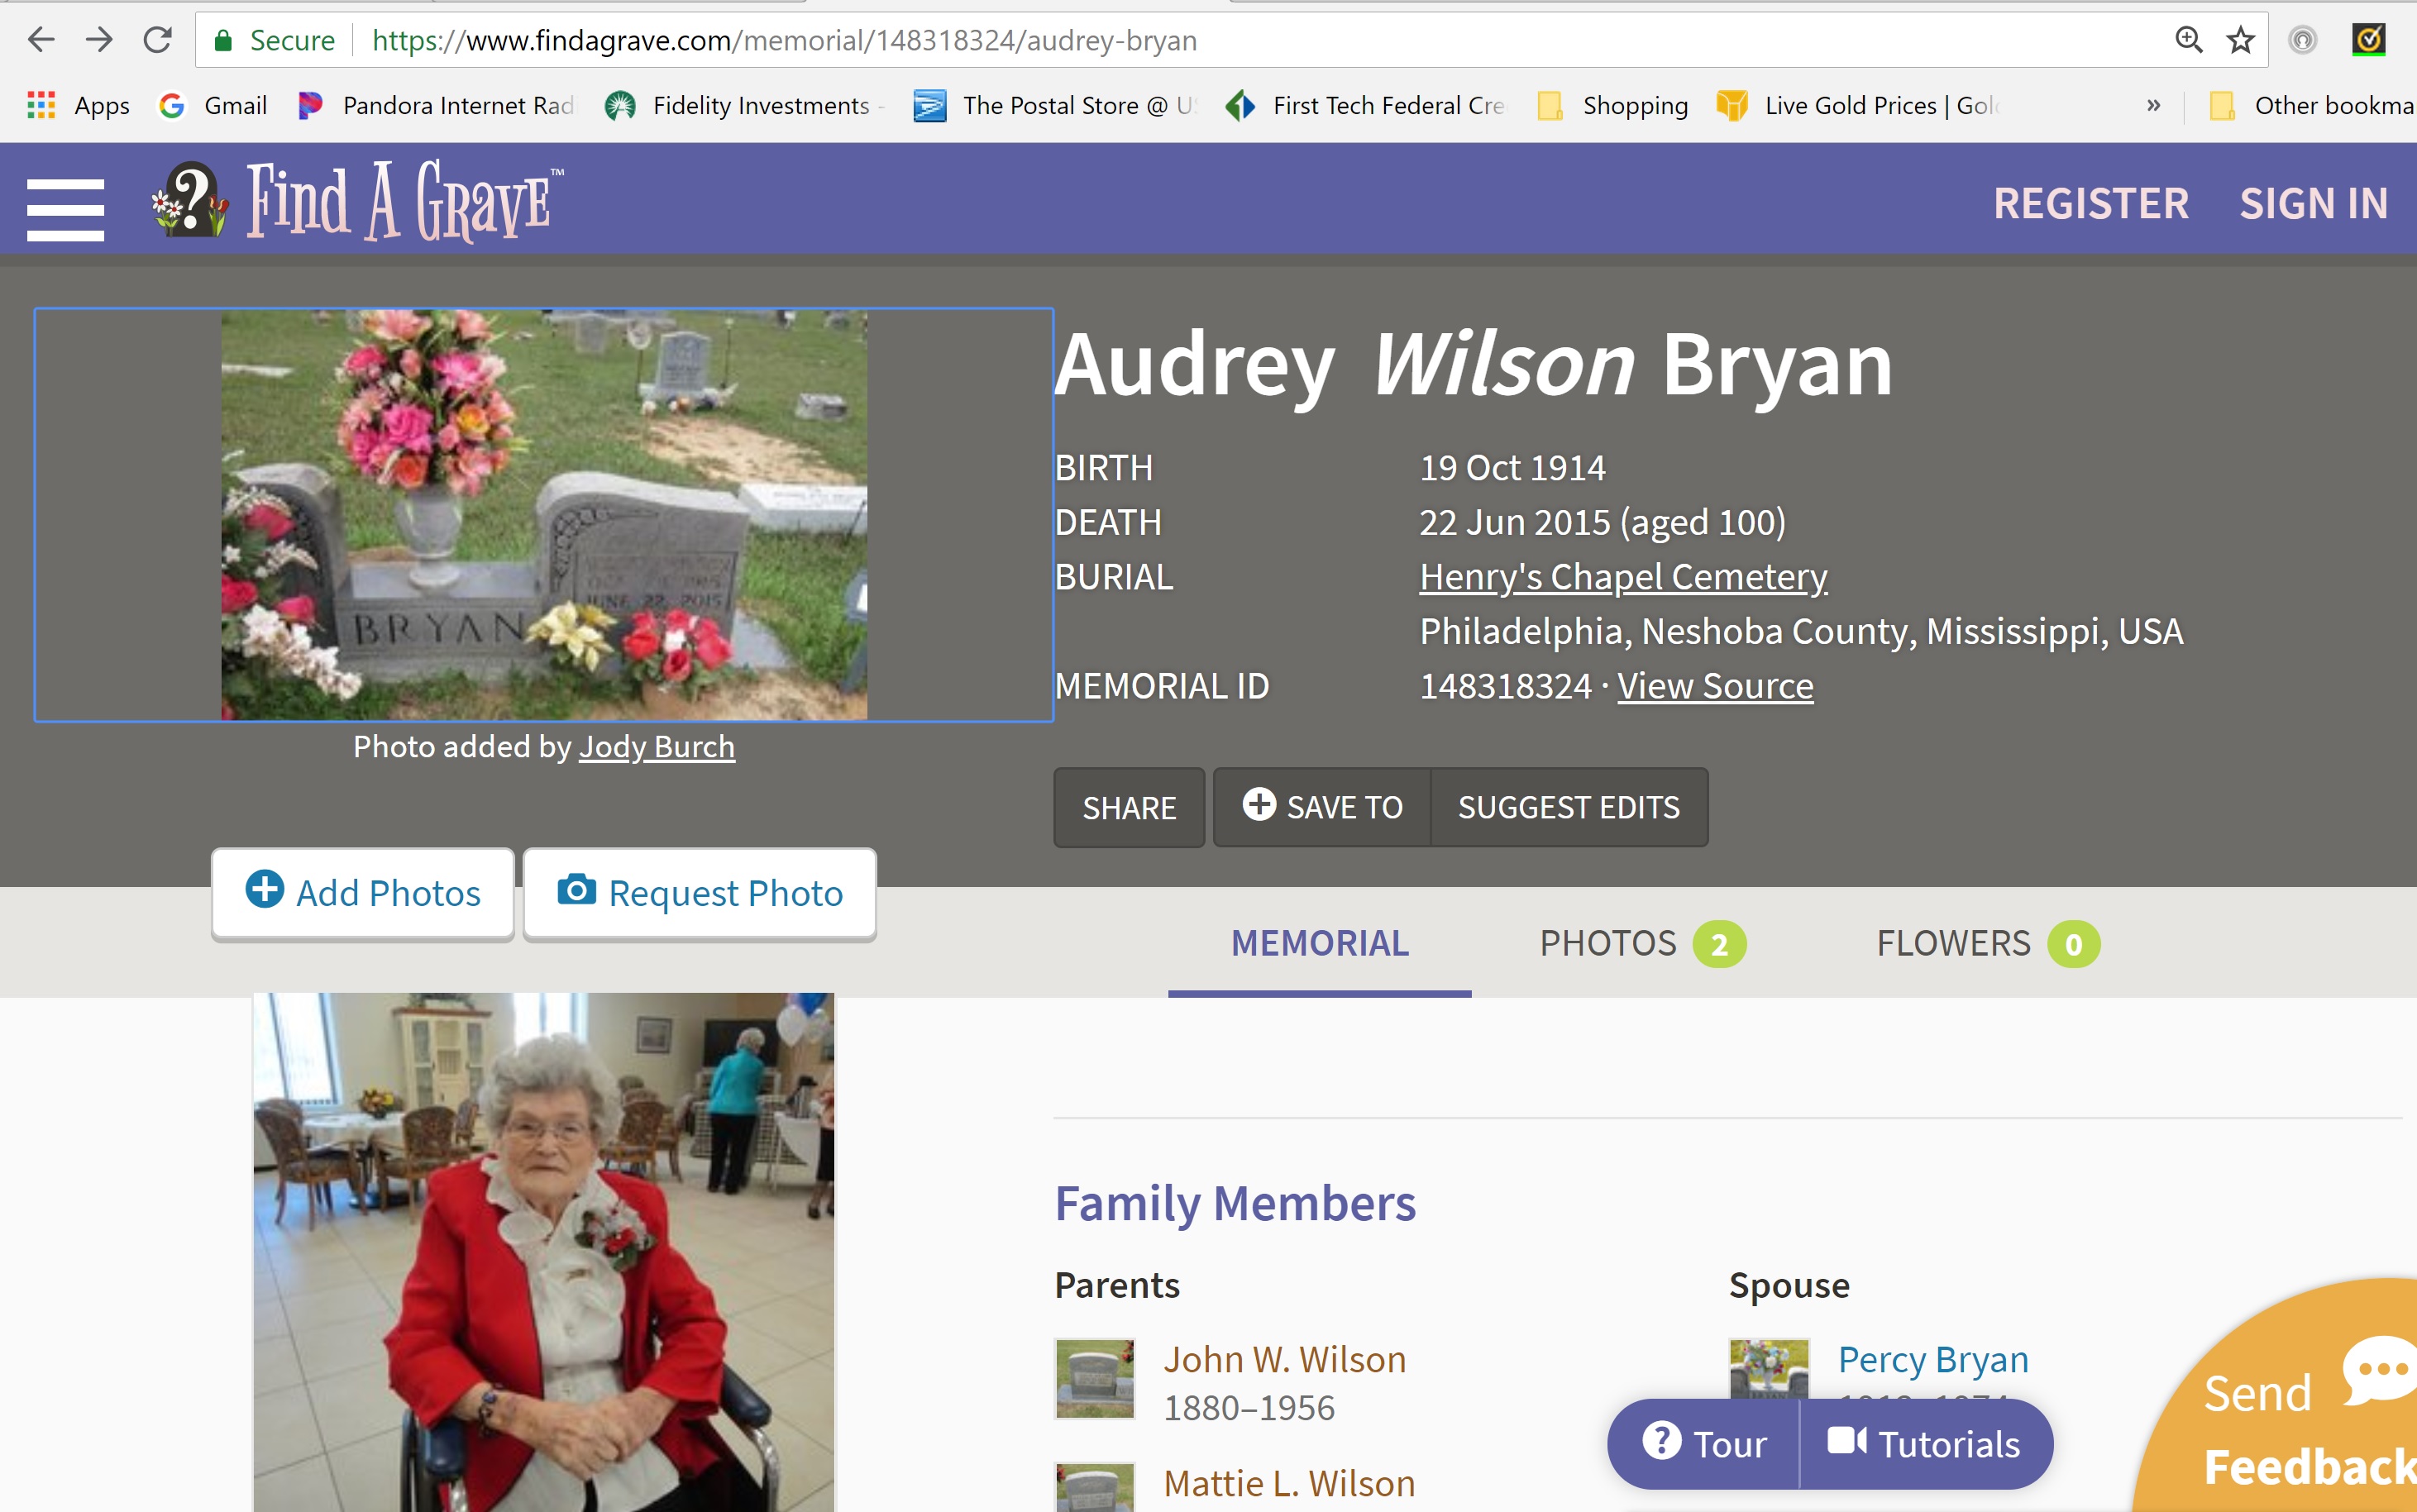
Task: Click Mattie L. Wilson's gravestone thumbnail
Action: pos(1095,1488)
